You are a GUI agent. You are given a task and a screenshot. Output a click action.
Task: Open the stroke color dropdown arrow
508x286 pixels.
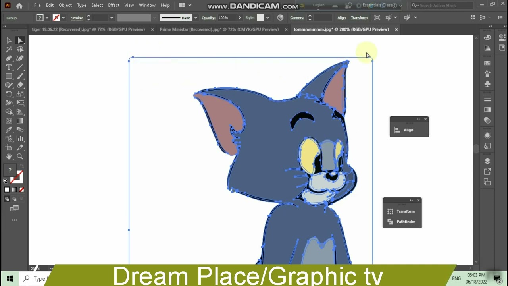pos(63,18)
